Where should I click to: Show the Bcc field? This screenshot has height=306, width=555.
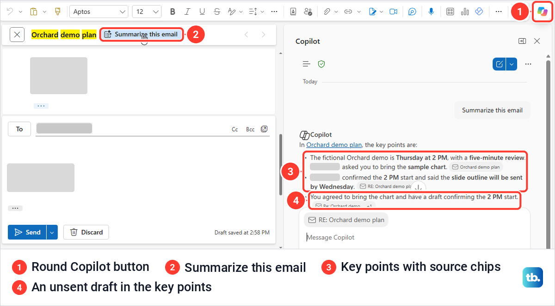tap(250, 129)
